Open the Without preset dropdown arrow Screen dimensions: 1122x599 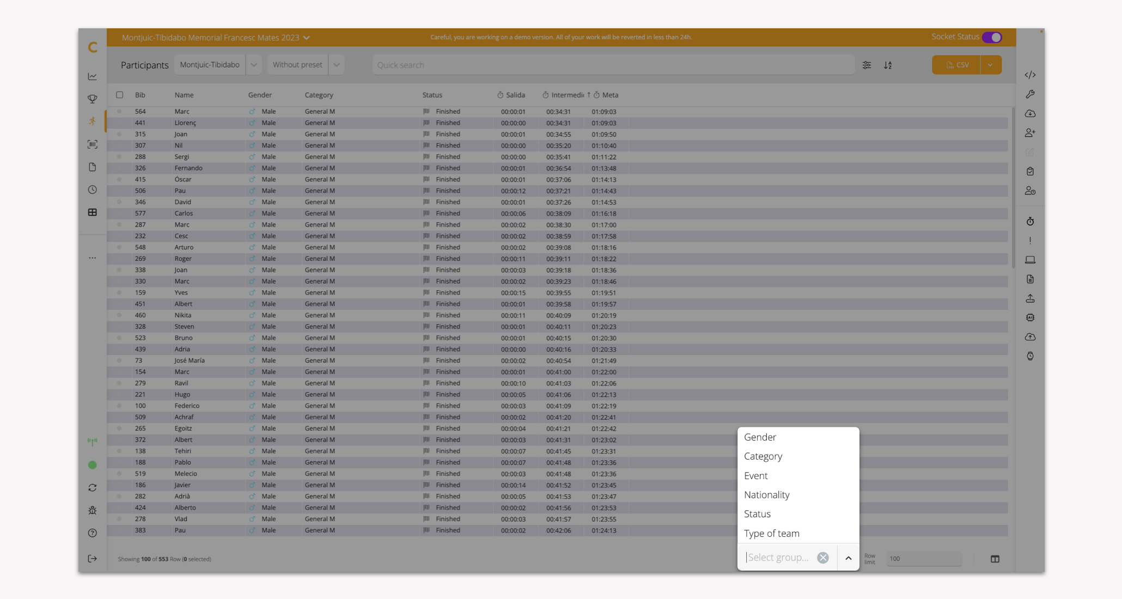337,65
